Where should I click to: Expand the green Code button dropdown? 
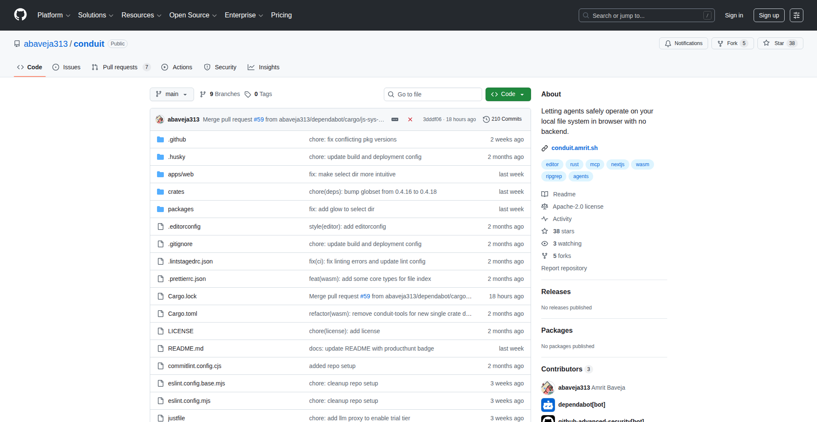pos(523,94)
